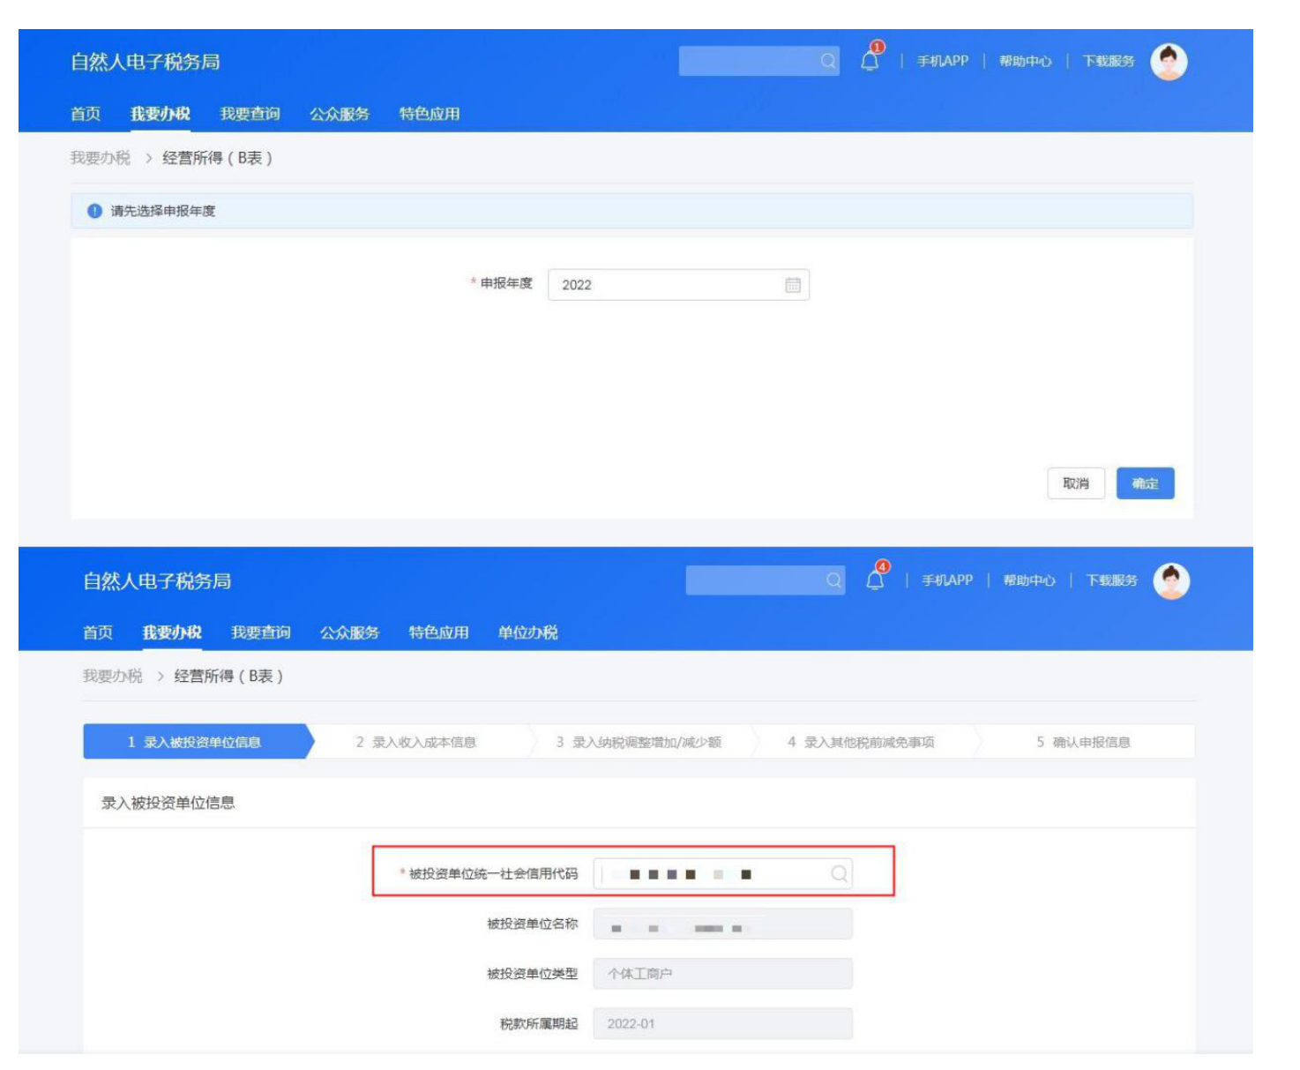Click 经营所得（B表）breadcrumb in lower page
Viewport: 1300px width, 1070px height.
pyautogui.click(x=228, y=677)
